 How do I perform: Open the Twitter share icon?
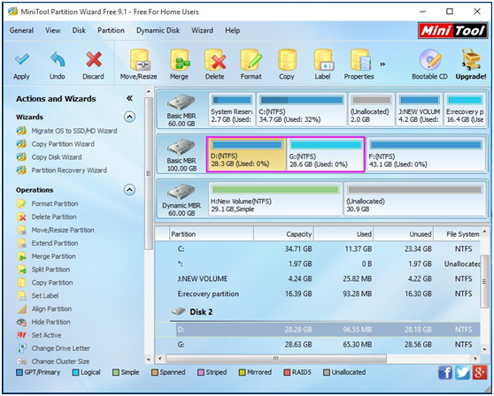pyautogui.click(x=462, y=373)
